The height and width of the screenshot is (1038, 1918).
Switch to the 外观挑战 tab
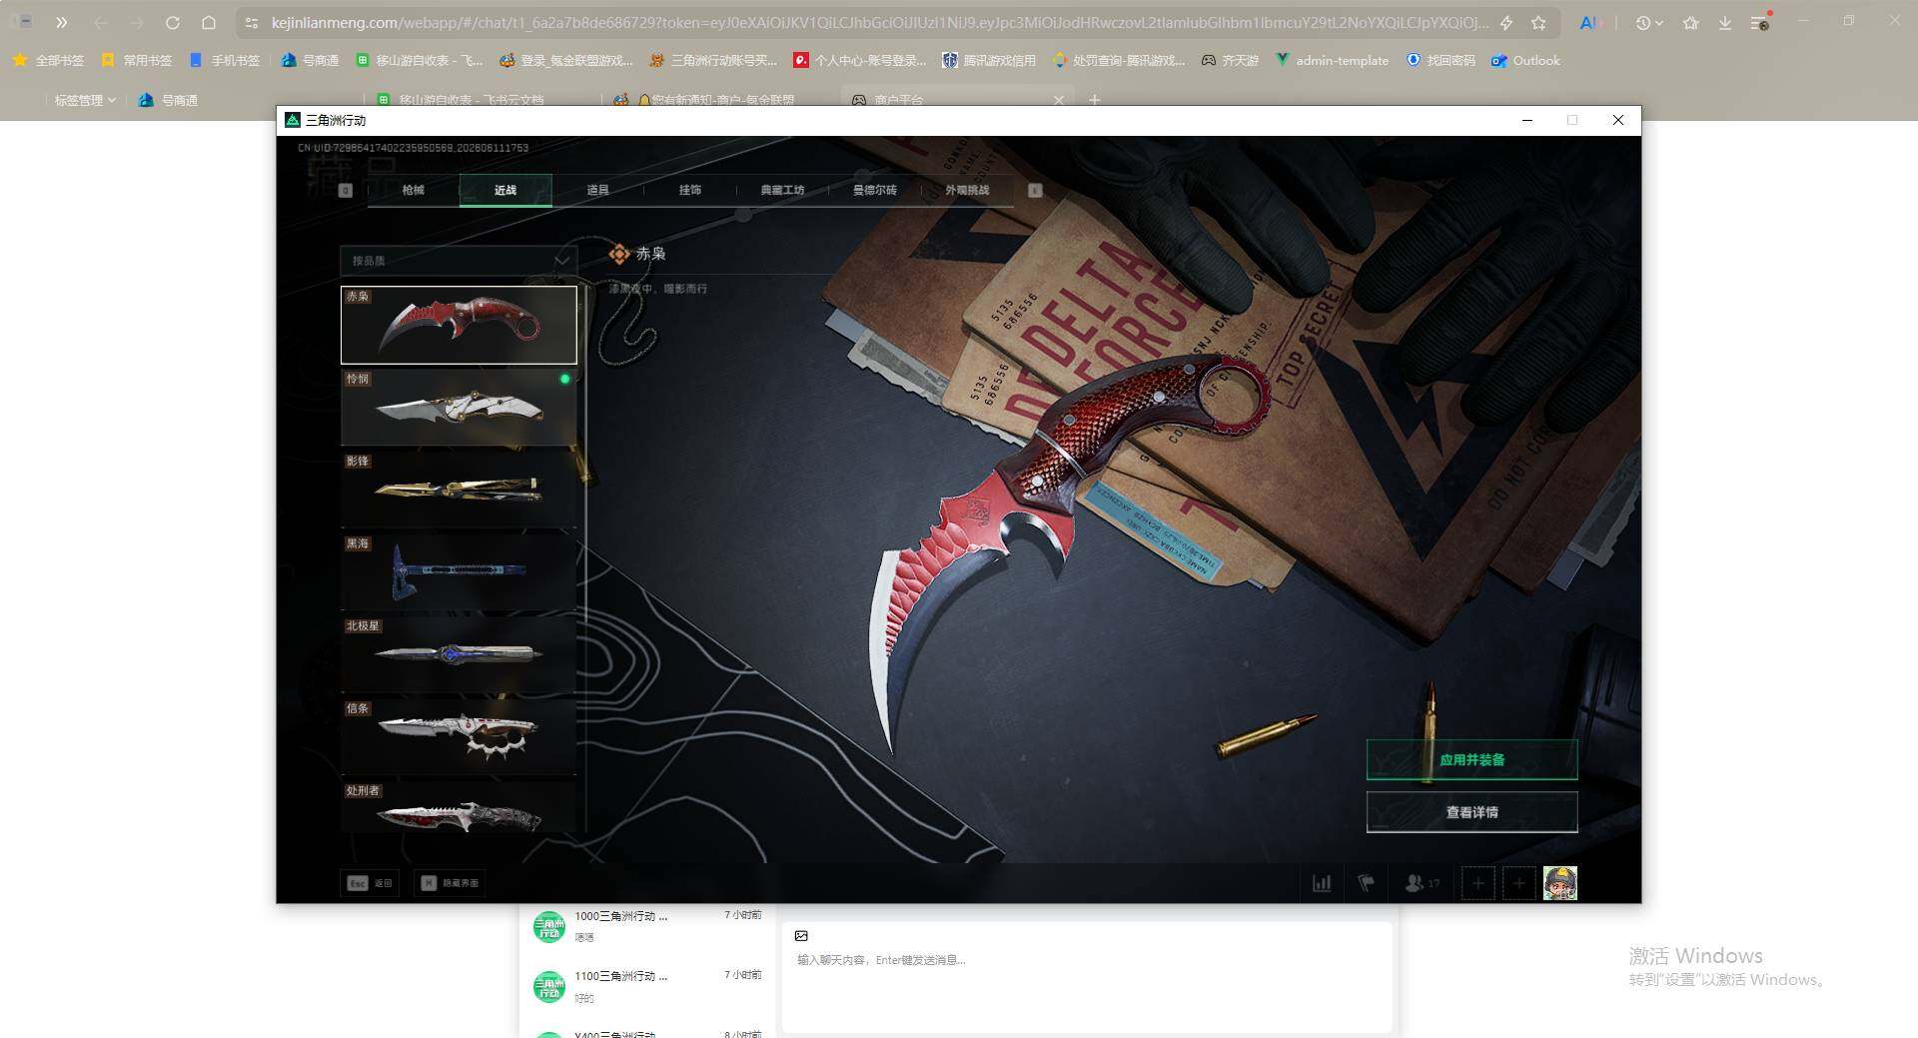tap(967, 190)
